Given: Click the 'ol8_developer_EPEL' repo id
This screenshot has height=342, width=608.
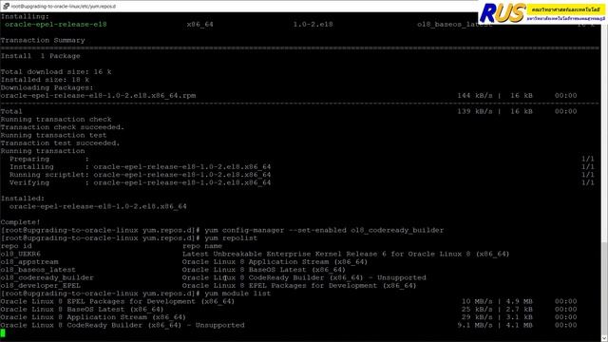Looking at the screenshot, I should (x=40, y=286).
